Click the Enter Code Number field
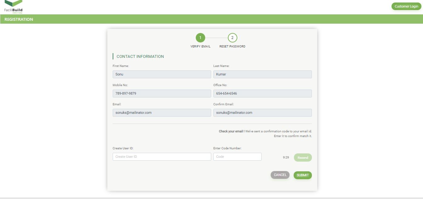The width and height of the screenshot is (423, 199). click(237, 157)
